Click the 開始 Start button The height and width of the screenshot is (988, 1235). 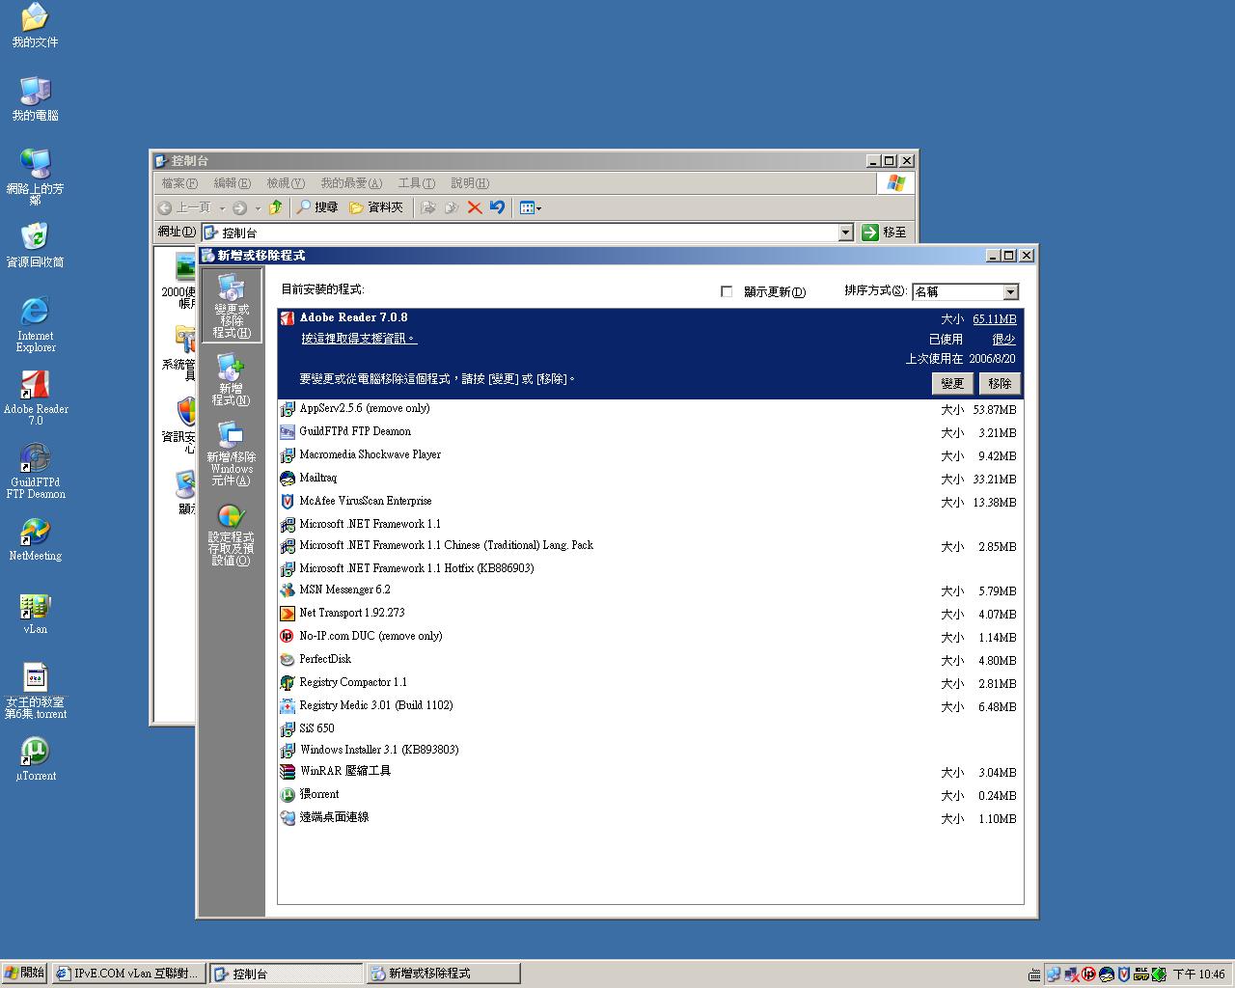tap(24, 974)
